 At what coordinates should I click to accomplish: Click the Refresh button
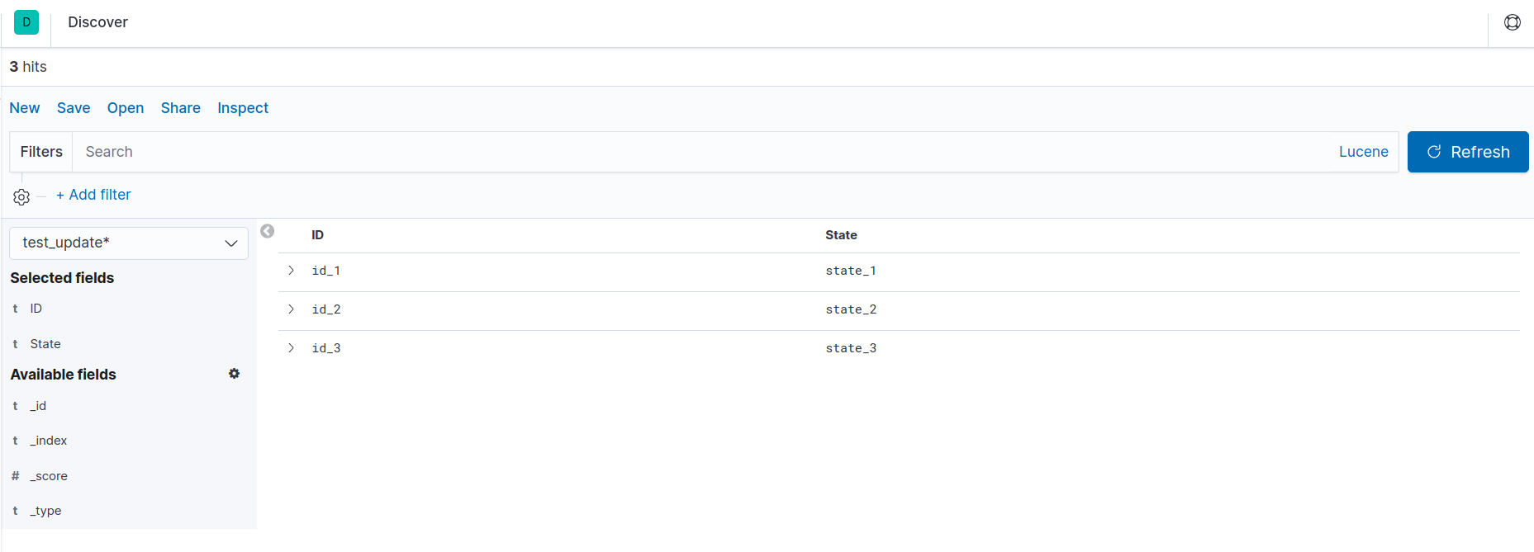click(1468, 152)
